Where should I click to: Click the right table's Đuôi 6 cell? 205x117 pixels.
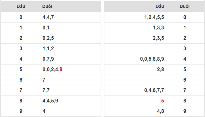pyautogui.click(x=185, y=80)
